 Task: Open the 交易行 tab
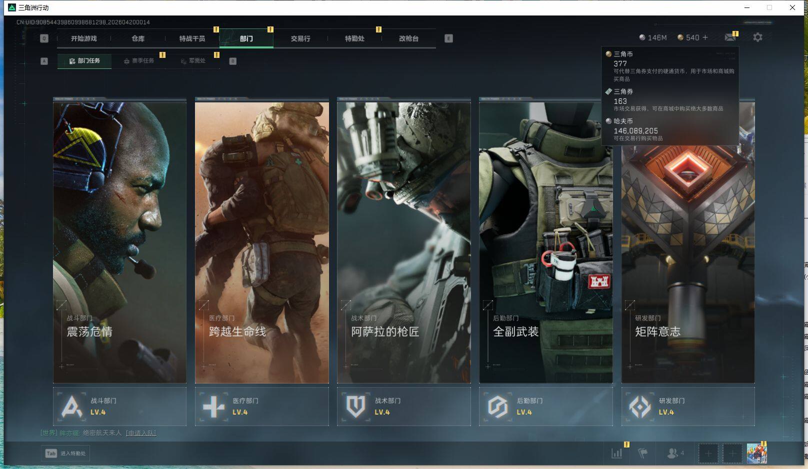point(300,38)
